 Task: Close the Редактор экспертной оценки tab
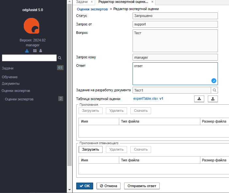(x=152, y=2)
